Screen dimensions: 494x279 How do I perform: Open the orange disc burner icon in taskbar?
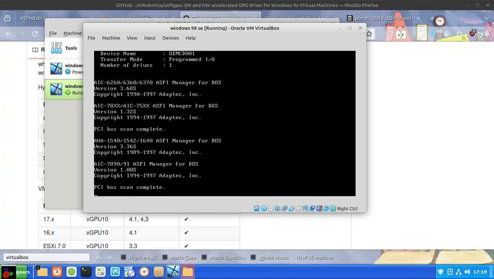[x=144, y=272]
